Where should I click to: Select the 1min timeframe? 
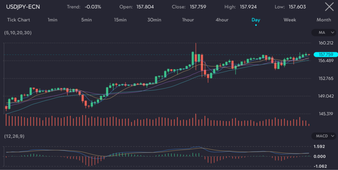52,20
